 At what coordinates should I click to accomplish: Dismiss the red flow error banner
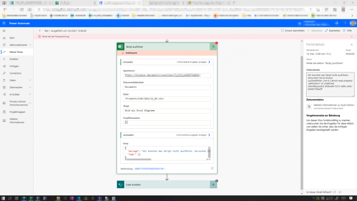click(352, 37)
